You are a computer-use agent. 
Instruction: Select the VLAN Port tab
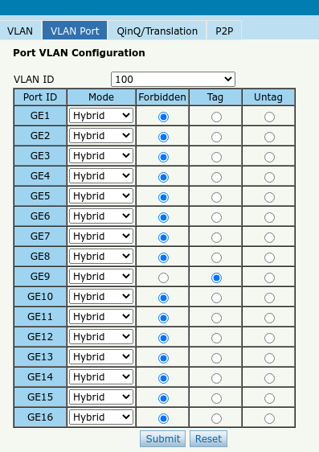75,31
